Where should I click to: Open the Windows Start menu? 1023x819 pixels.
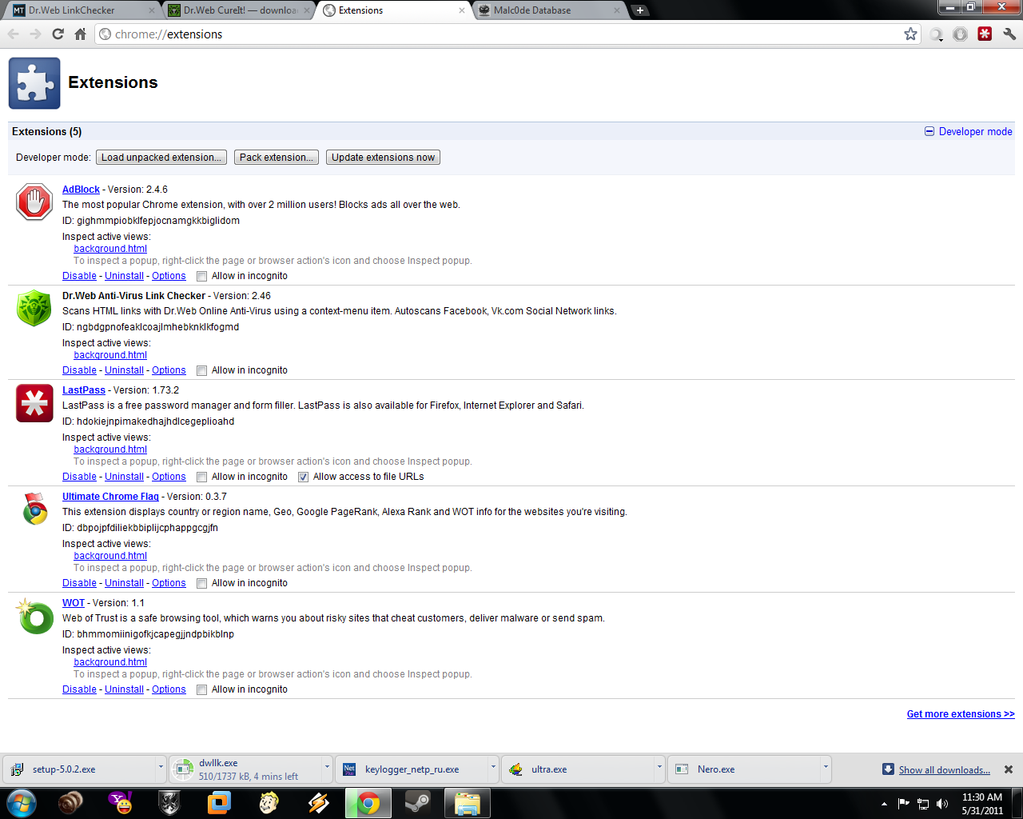click(x=22, y=803)
